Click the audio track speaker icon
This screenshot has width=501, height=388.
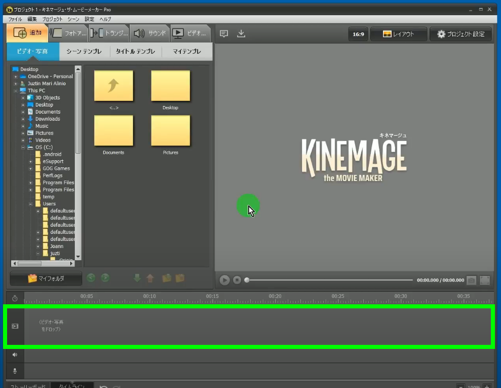pyautogui.click(x=15, y=355)
